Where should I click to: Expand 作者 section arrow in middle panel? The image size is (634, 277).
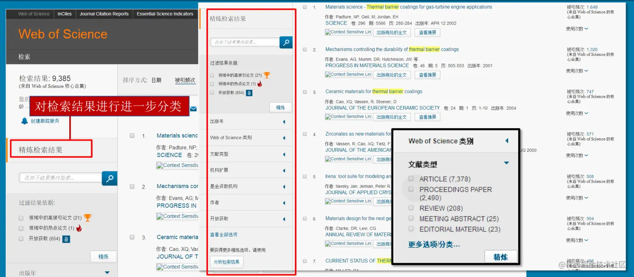tap(284, 203)
